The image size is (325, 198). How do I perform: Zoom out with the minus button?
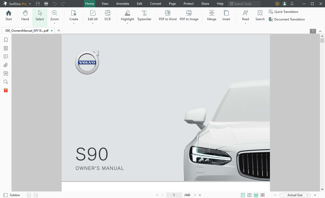(275, 195)
